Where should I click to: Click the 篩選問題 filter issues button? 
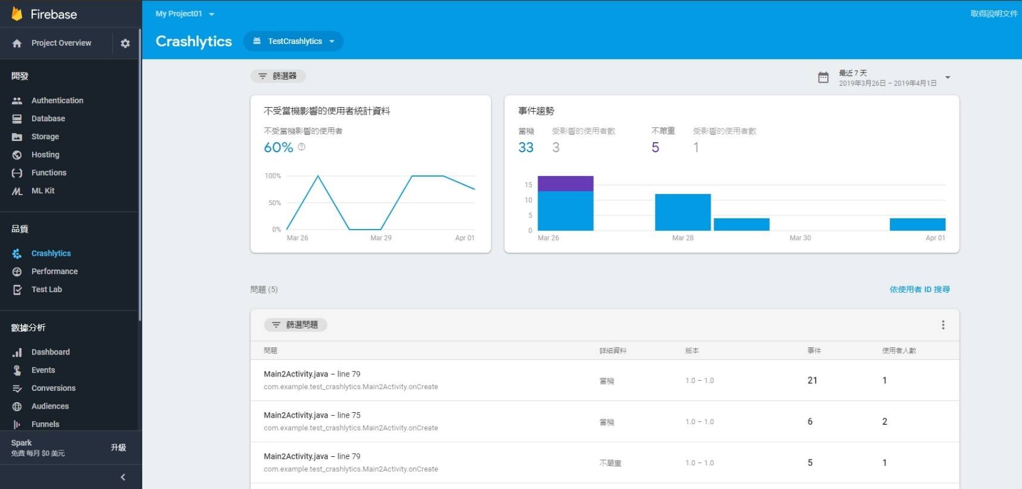pyautogui.click(x=296, y=325)
